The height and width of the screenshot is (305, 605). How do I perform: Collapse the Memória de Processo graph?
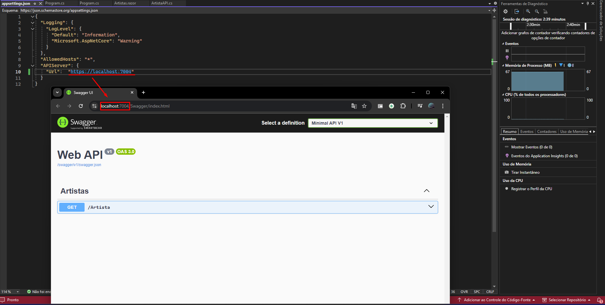coord(503,65)
